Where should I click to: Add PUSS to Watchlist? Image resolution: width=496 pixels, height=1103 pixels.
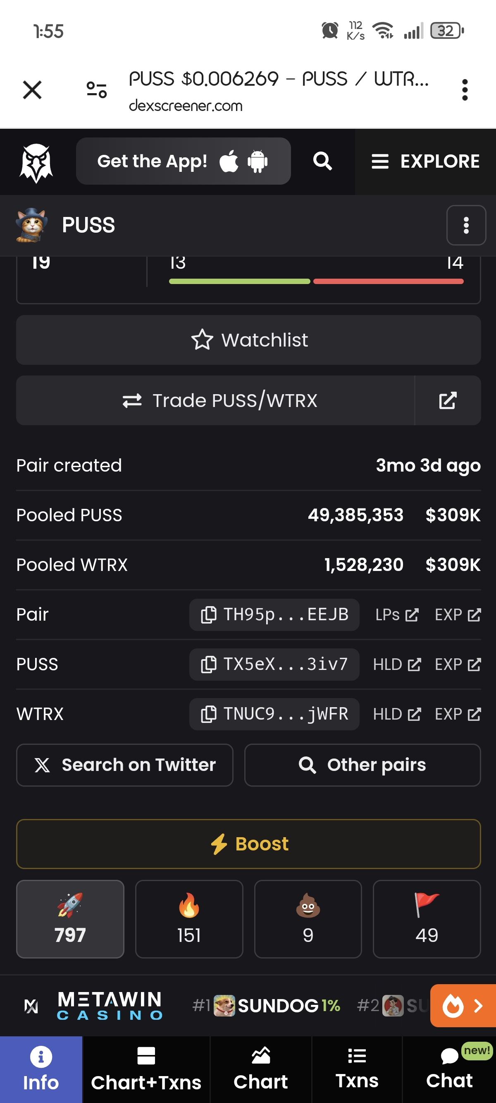(x=248, y=340)
